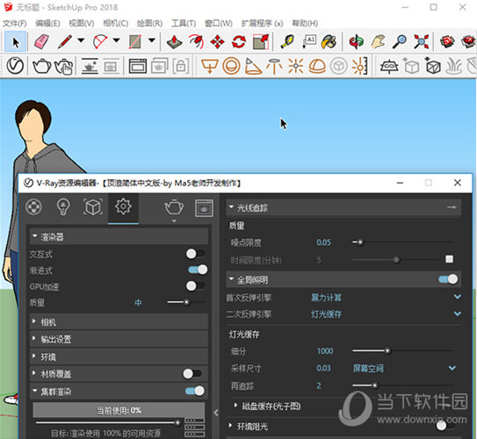Activate the Push/Pull tool
This screenshot has width=477, height=439.
point(174,41)
